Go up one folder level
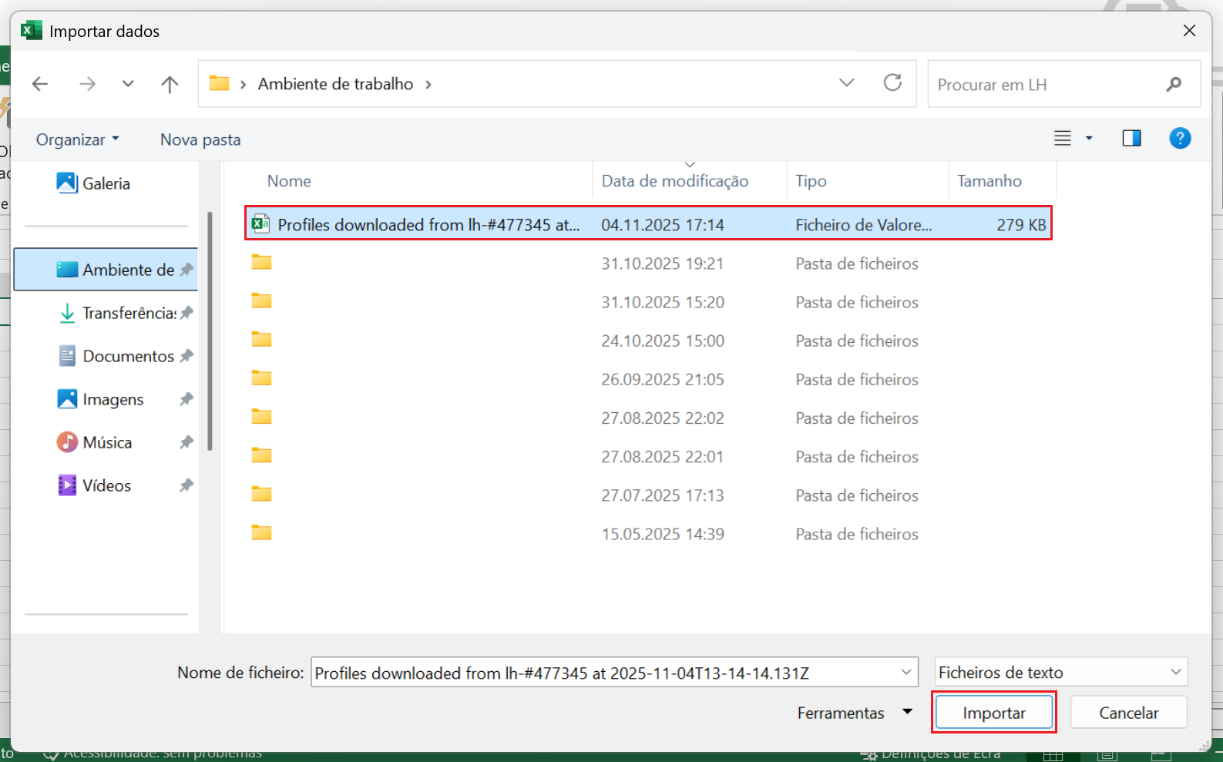Screen dimensions: 1223x762 click(x=170, y=84)
